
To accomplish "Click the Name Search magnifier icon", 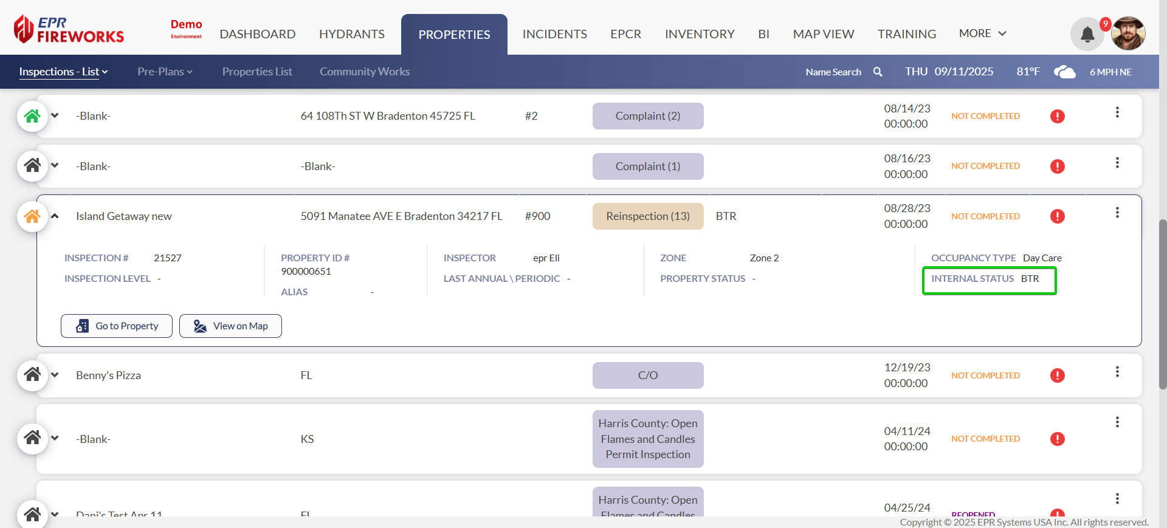I will pyautogui.click(x=878, y=72).
